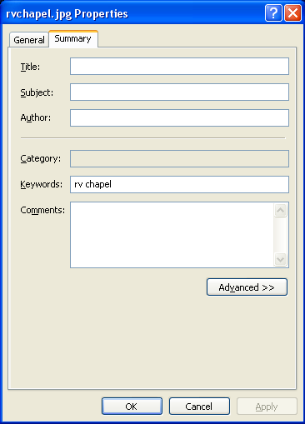Place cursor in Keywords field

[179, 184]
